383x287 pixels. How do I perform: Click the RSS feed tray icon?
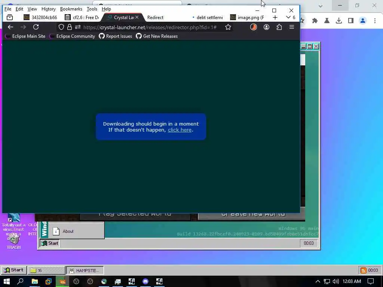tap(363, 270)
